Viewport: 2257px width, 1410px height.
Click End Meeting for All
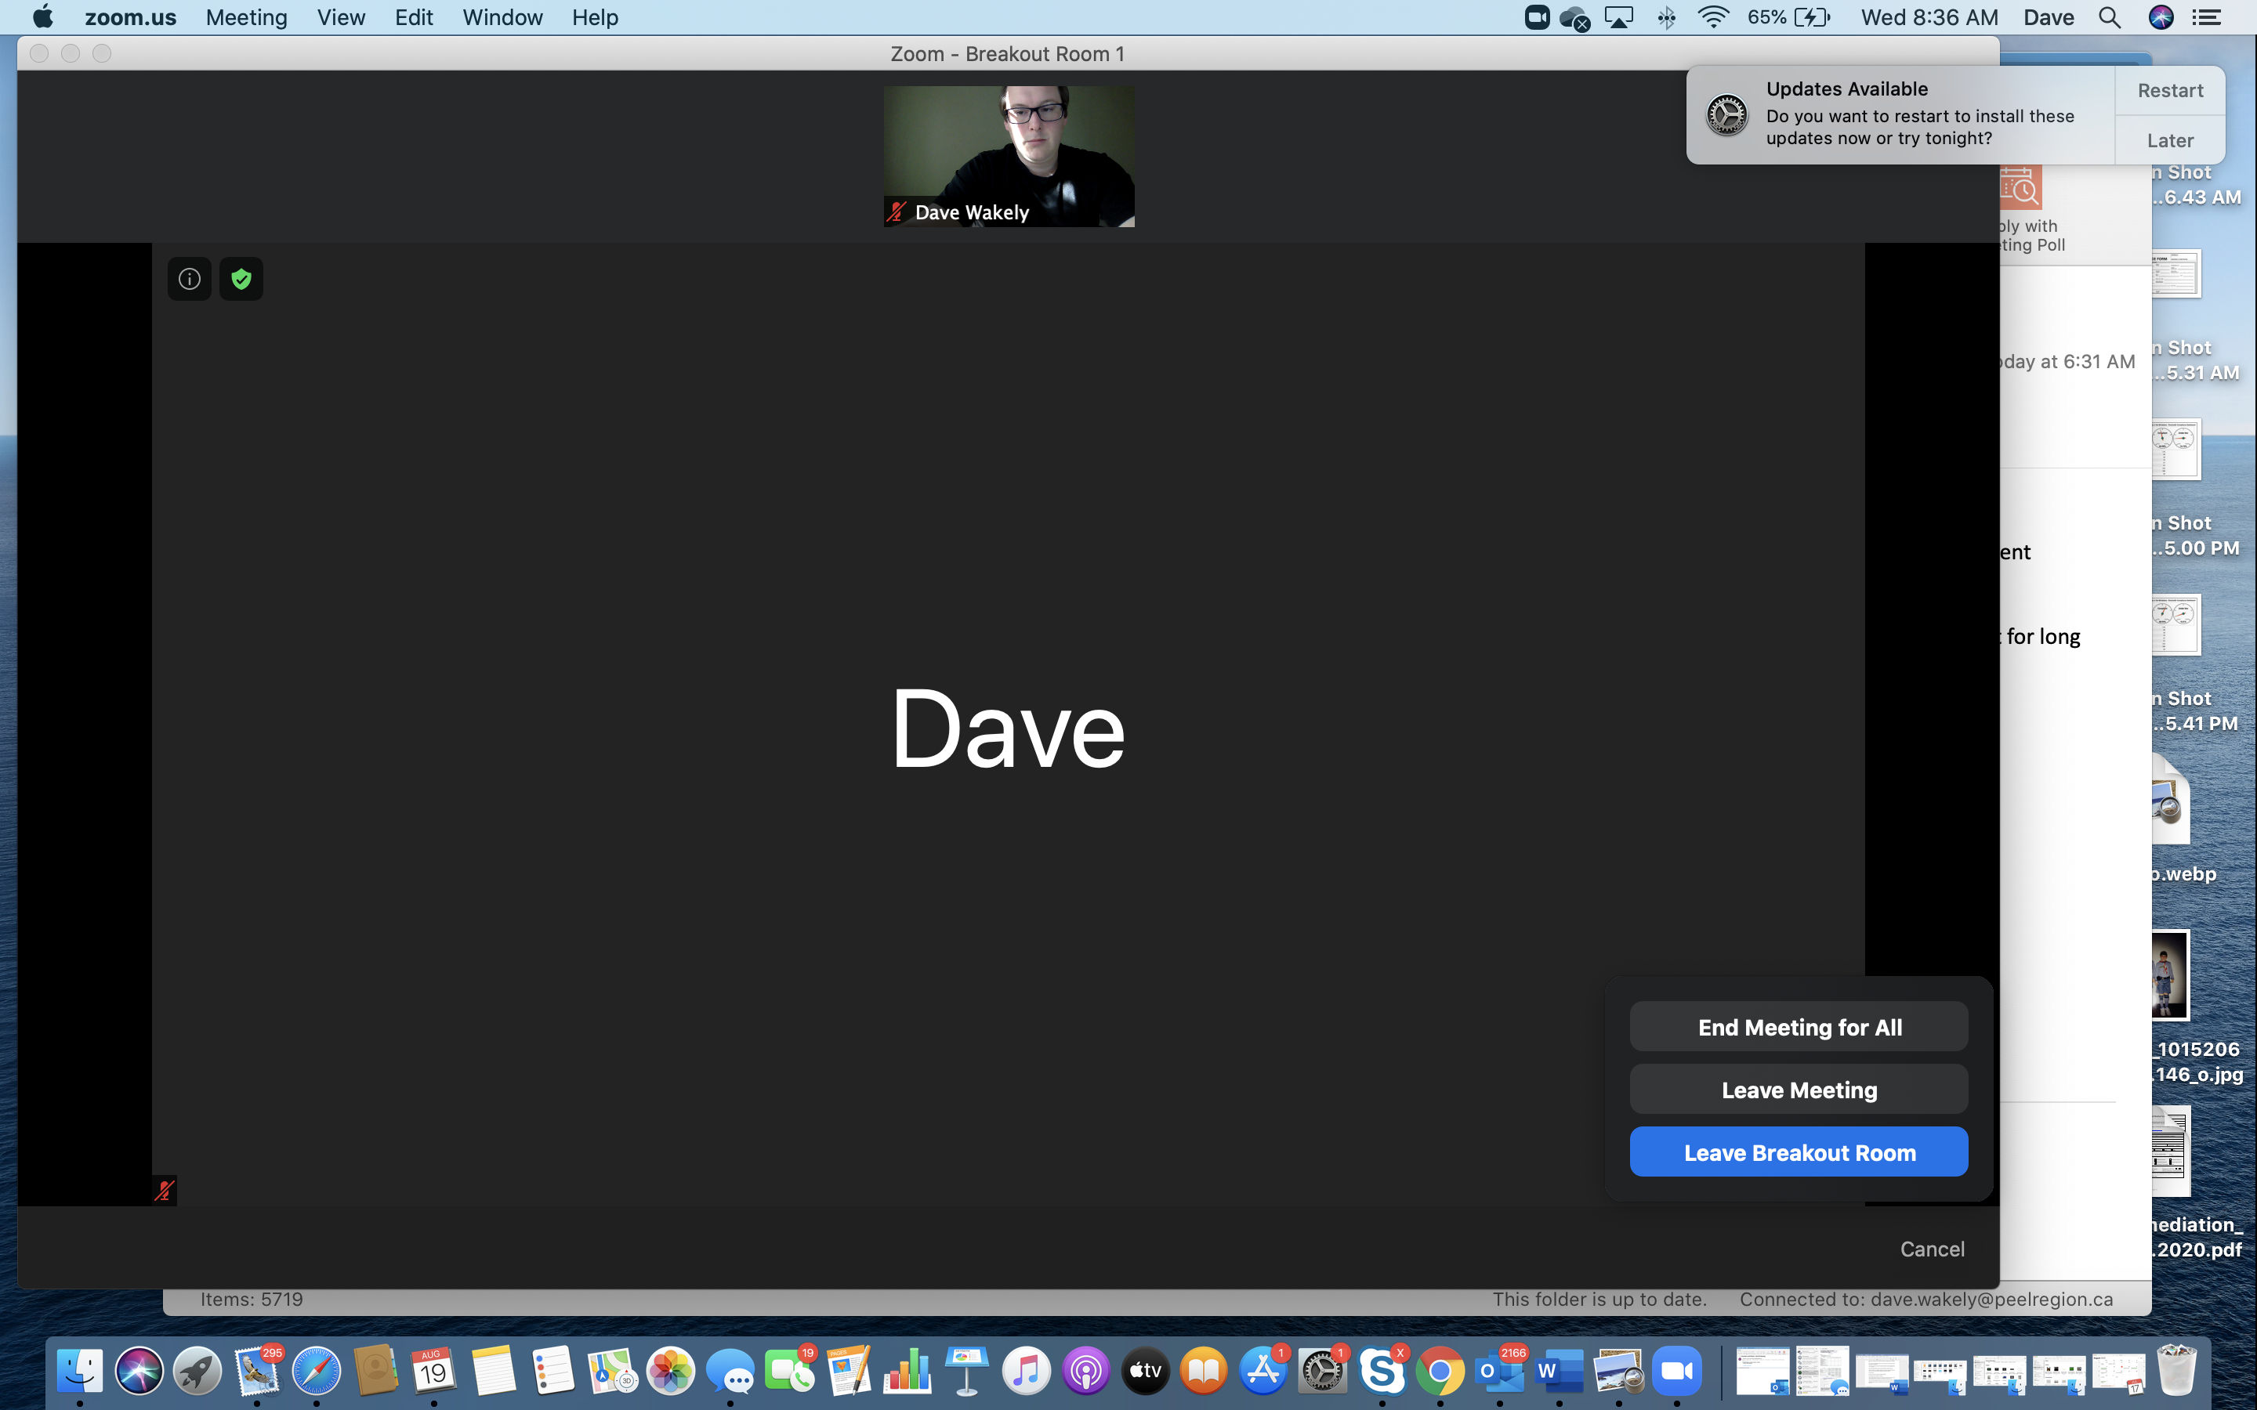(x=1798, y=1027)
